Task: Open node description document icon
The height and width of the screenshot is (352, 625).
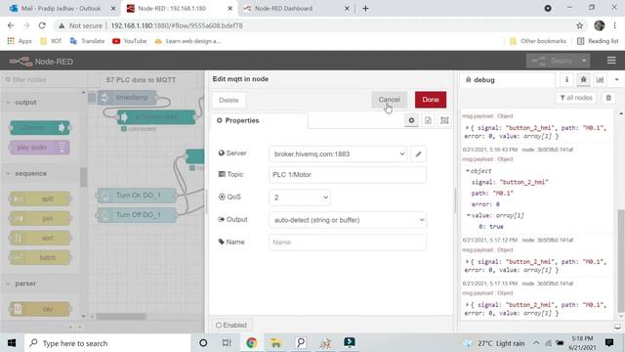Action: point(428,120)
